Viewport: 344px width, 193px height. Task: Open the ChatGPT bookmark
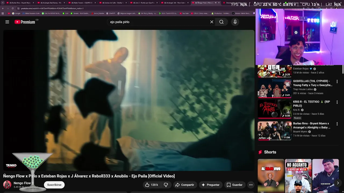tap(110, 13)
